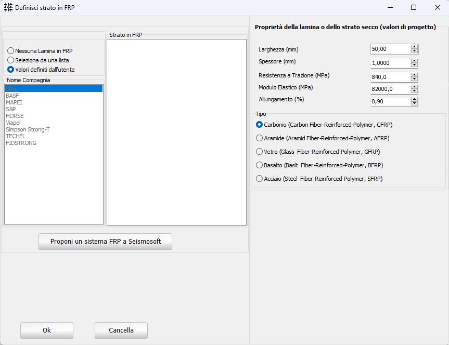
Task: Select MAPEI in company list
Action: (54, 102)
